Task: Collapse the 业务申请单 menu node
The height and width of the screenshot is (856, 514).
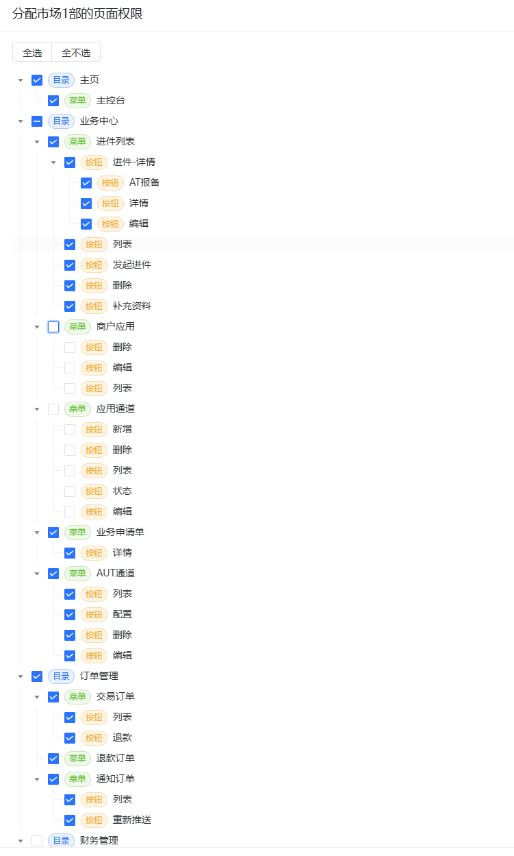Action: (x=37, y=533)
